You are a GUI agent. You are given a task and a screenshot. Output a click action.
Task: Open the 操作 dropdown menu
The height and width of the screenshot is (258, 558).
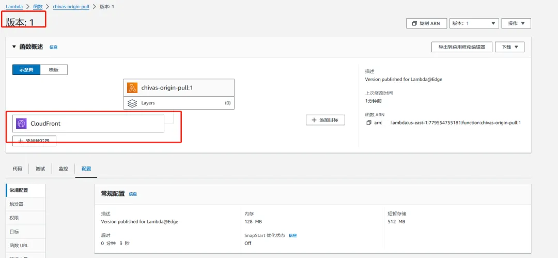(516, 23)
